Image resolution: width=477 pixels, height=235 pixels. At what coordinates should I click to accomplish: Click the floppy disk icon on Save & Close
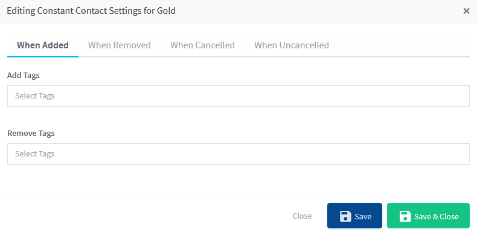pos(405,216)
